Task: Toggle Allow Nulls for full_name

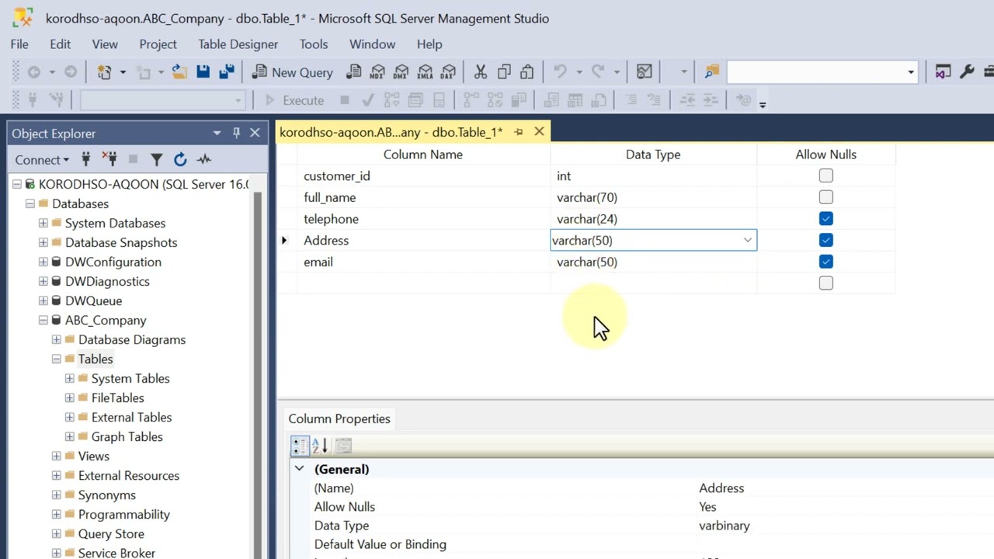Action: click(x=825, y=197)
